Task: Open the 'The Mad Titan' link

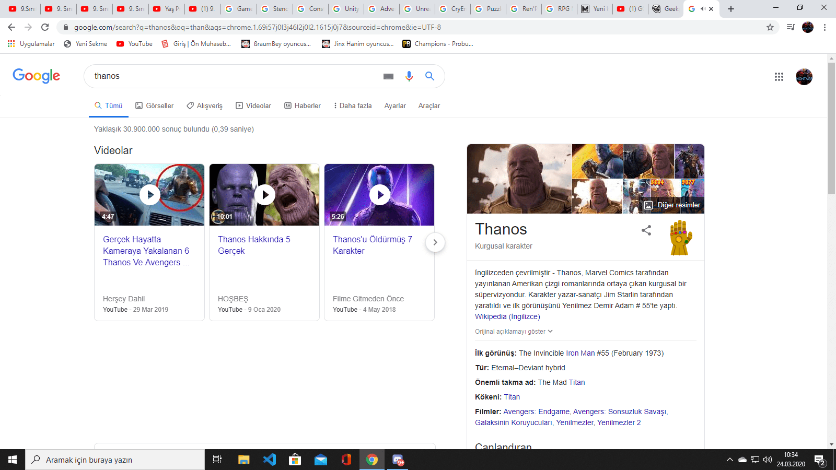Action: pos(561,382)
